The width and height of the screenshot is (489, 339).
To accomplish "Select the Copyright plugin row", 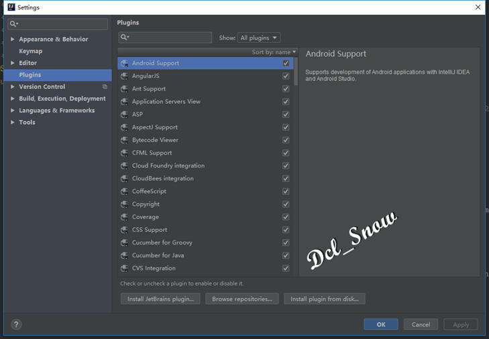I will [x=205, y=204].
